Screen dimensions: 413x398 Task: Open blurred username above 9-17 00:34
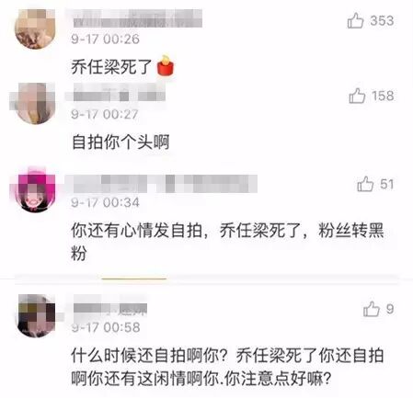(x=164, y=183)
